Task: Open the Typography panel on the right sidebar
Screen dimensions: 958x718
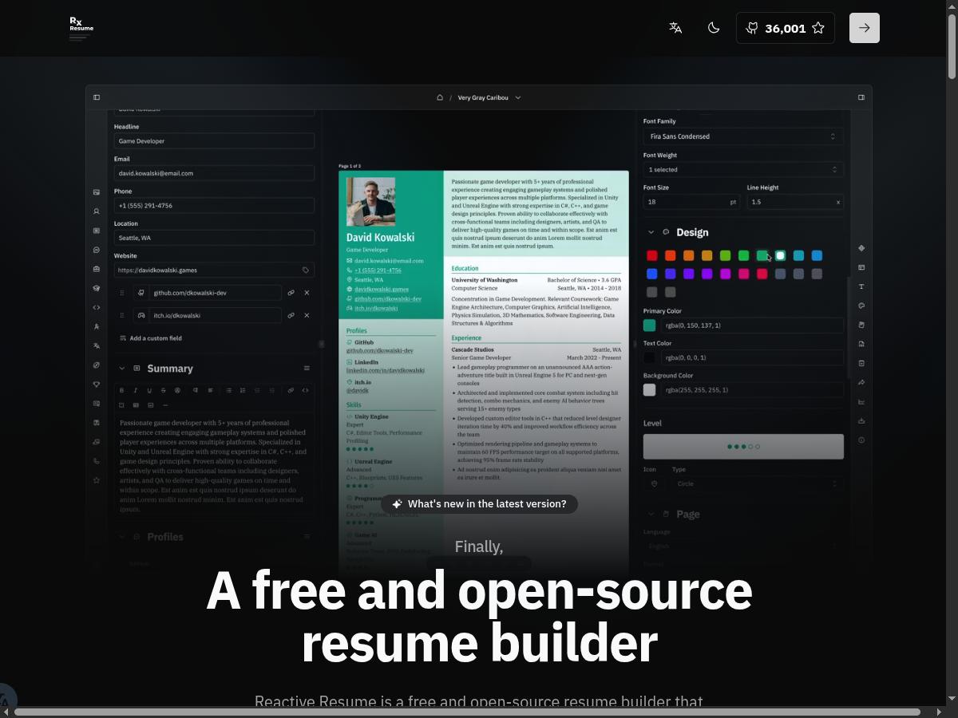Action: tap(861, 286)
